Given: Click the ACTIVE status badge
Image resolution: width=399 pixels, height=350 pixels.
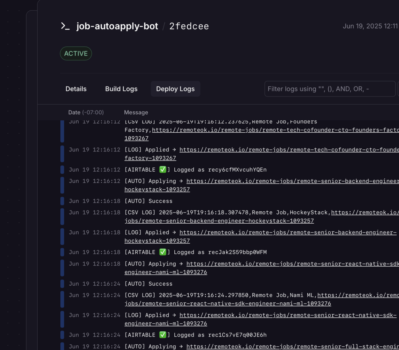Looking at the screenshot, I should click(76, 54).
